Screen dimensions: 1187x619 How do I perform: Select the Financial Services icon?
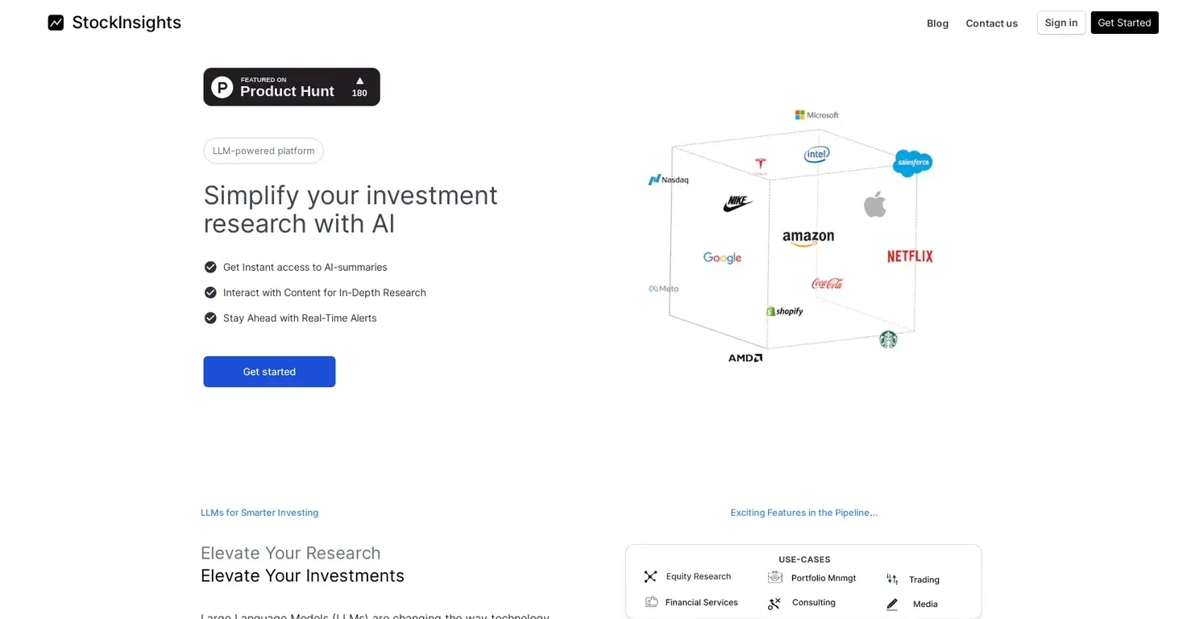pyautogui.click(x=651, y=601)
